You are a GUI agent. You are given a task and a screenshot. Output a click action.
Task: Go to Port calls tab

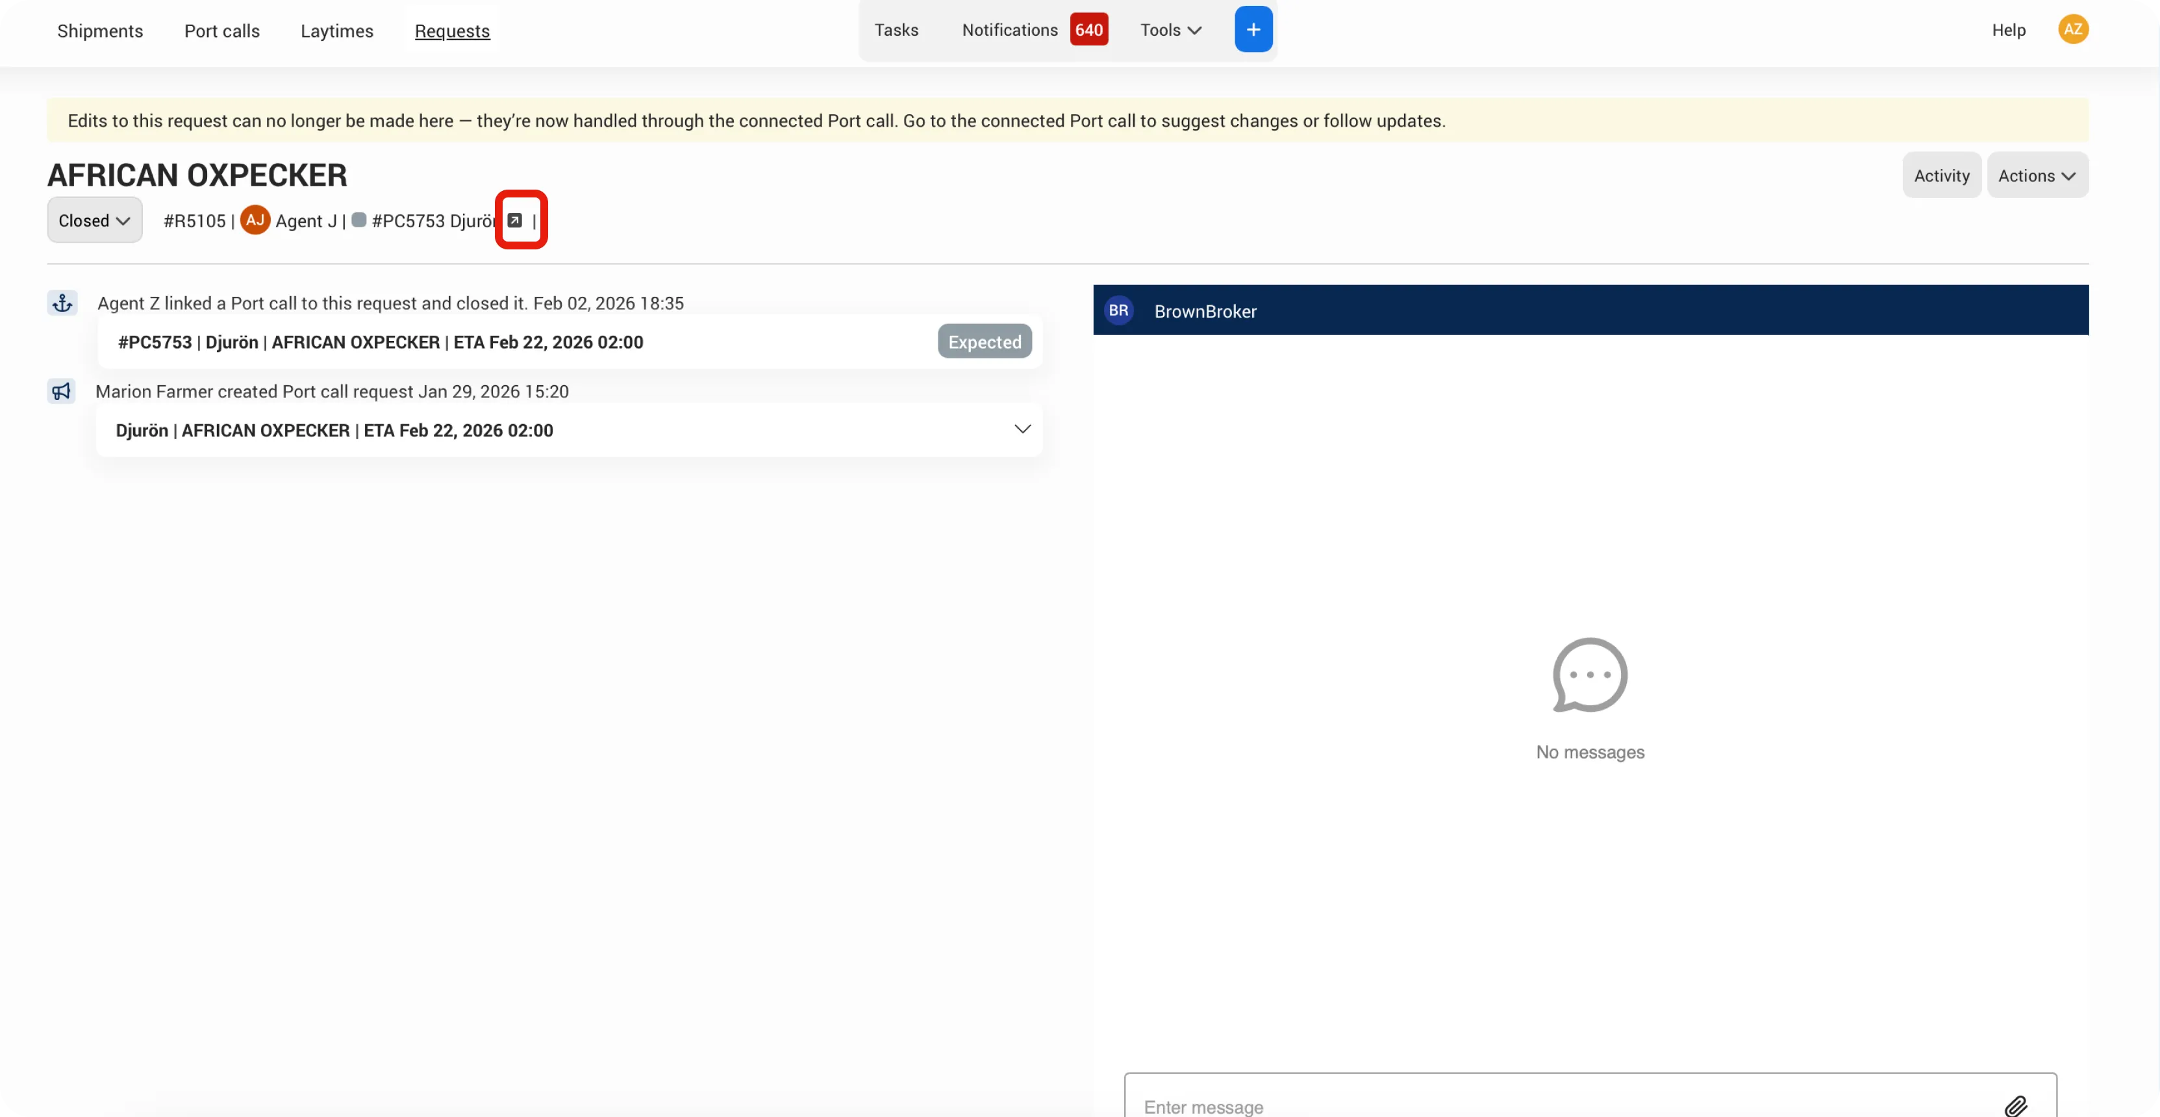pos(222,31)
